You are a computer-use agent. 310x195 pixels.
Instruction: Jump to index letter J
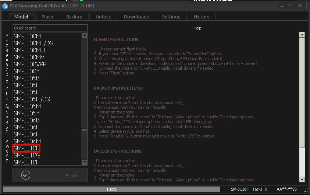pyautogui.click(x=7, y=98)
